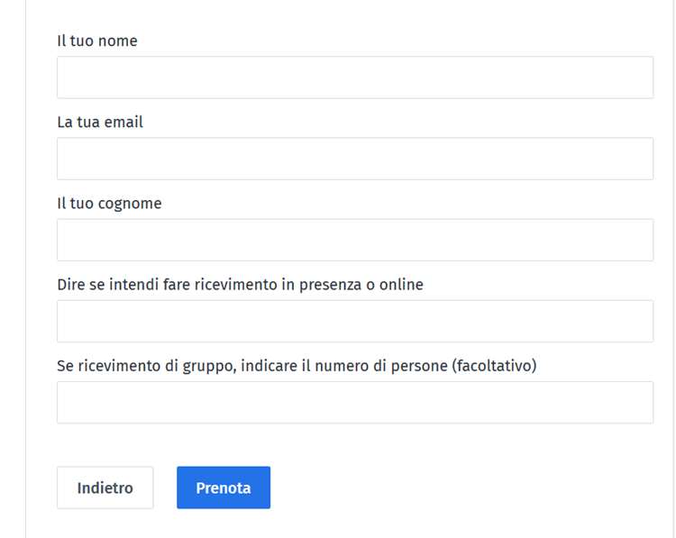Place cursor in the surname text box
The width and height of the screenshot is (676, 538).
point(354,240)
